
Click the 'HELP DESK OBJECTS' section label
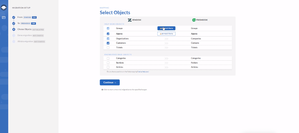click(114, 24)
